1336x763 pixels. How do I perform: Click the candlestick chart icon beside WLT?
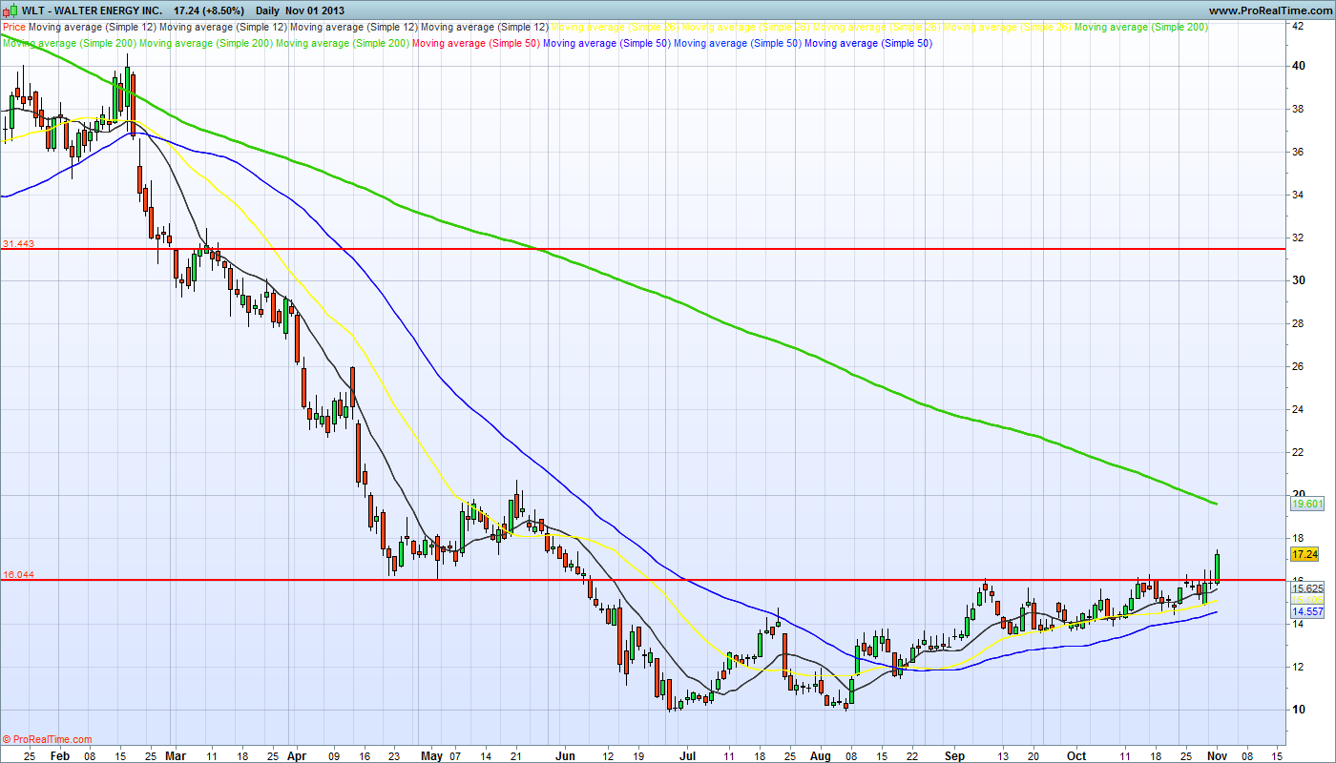tap(11, 10)
